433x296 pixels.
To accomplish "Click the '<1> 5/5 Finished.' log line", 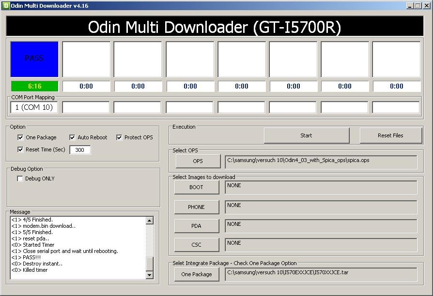I will click(x=32, y=232).
